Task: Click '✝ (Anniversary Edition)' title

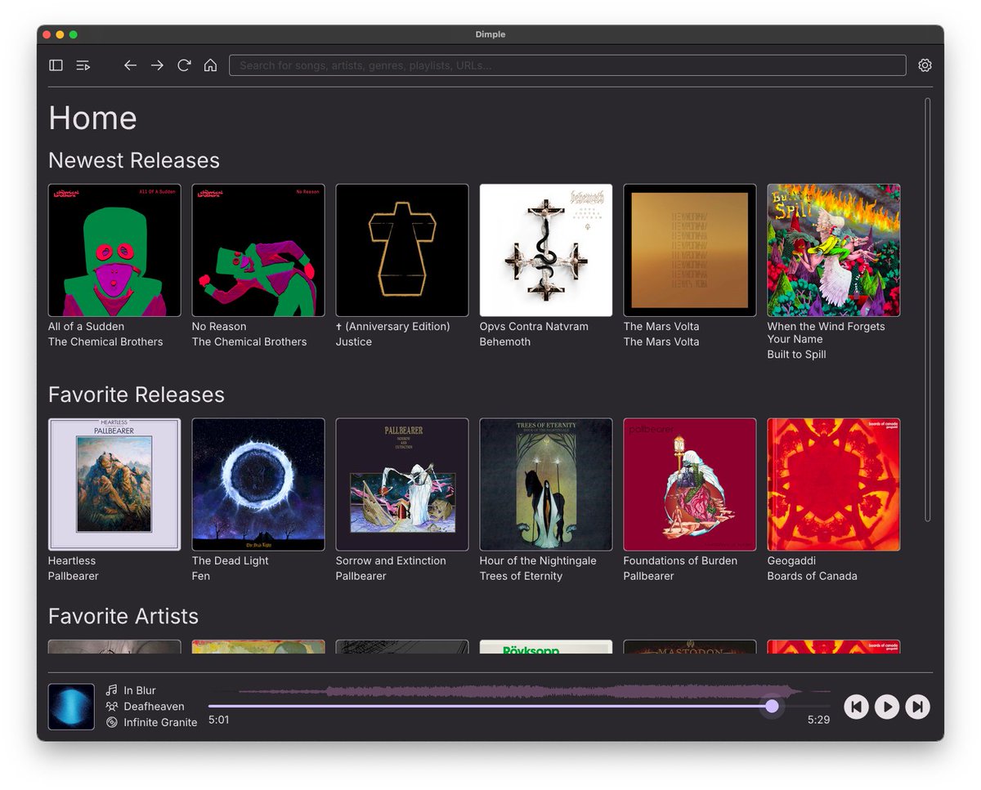Action: click(393, 326)
